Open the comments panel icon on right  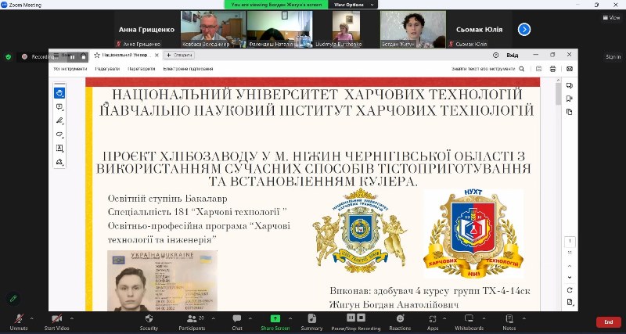point(570,85)
